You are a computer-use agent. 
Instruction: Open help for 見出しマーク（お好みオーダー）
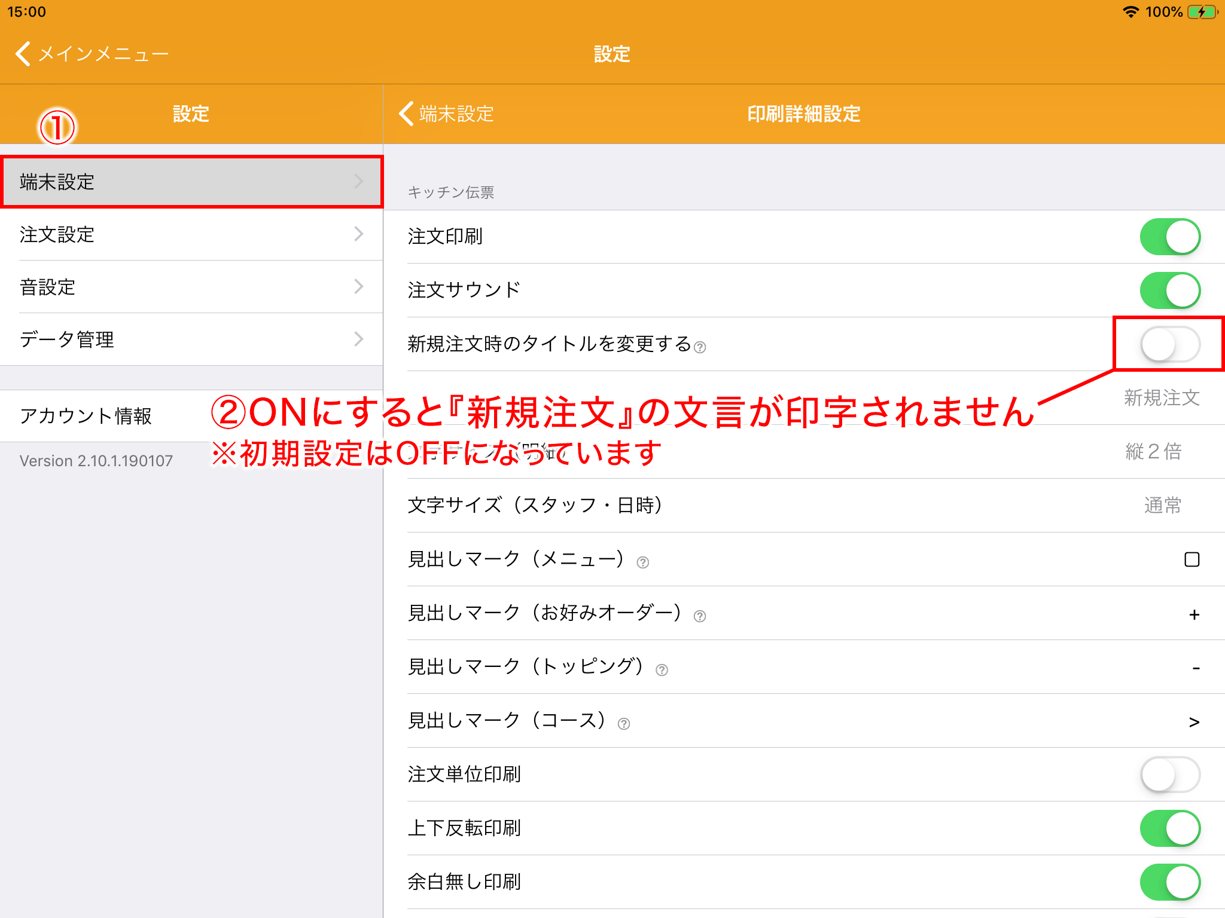click(700, 616)
